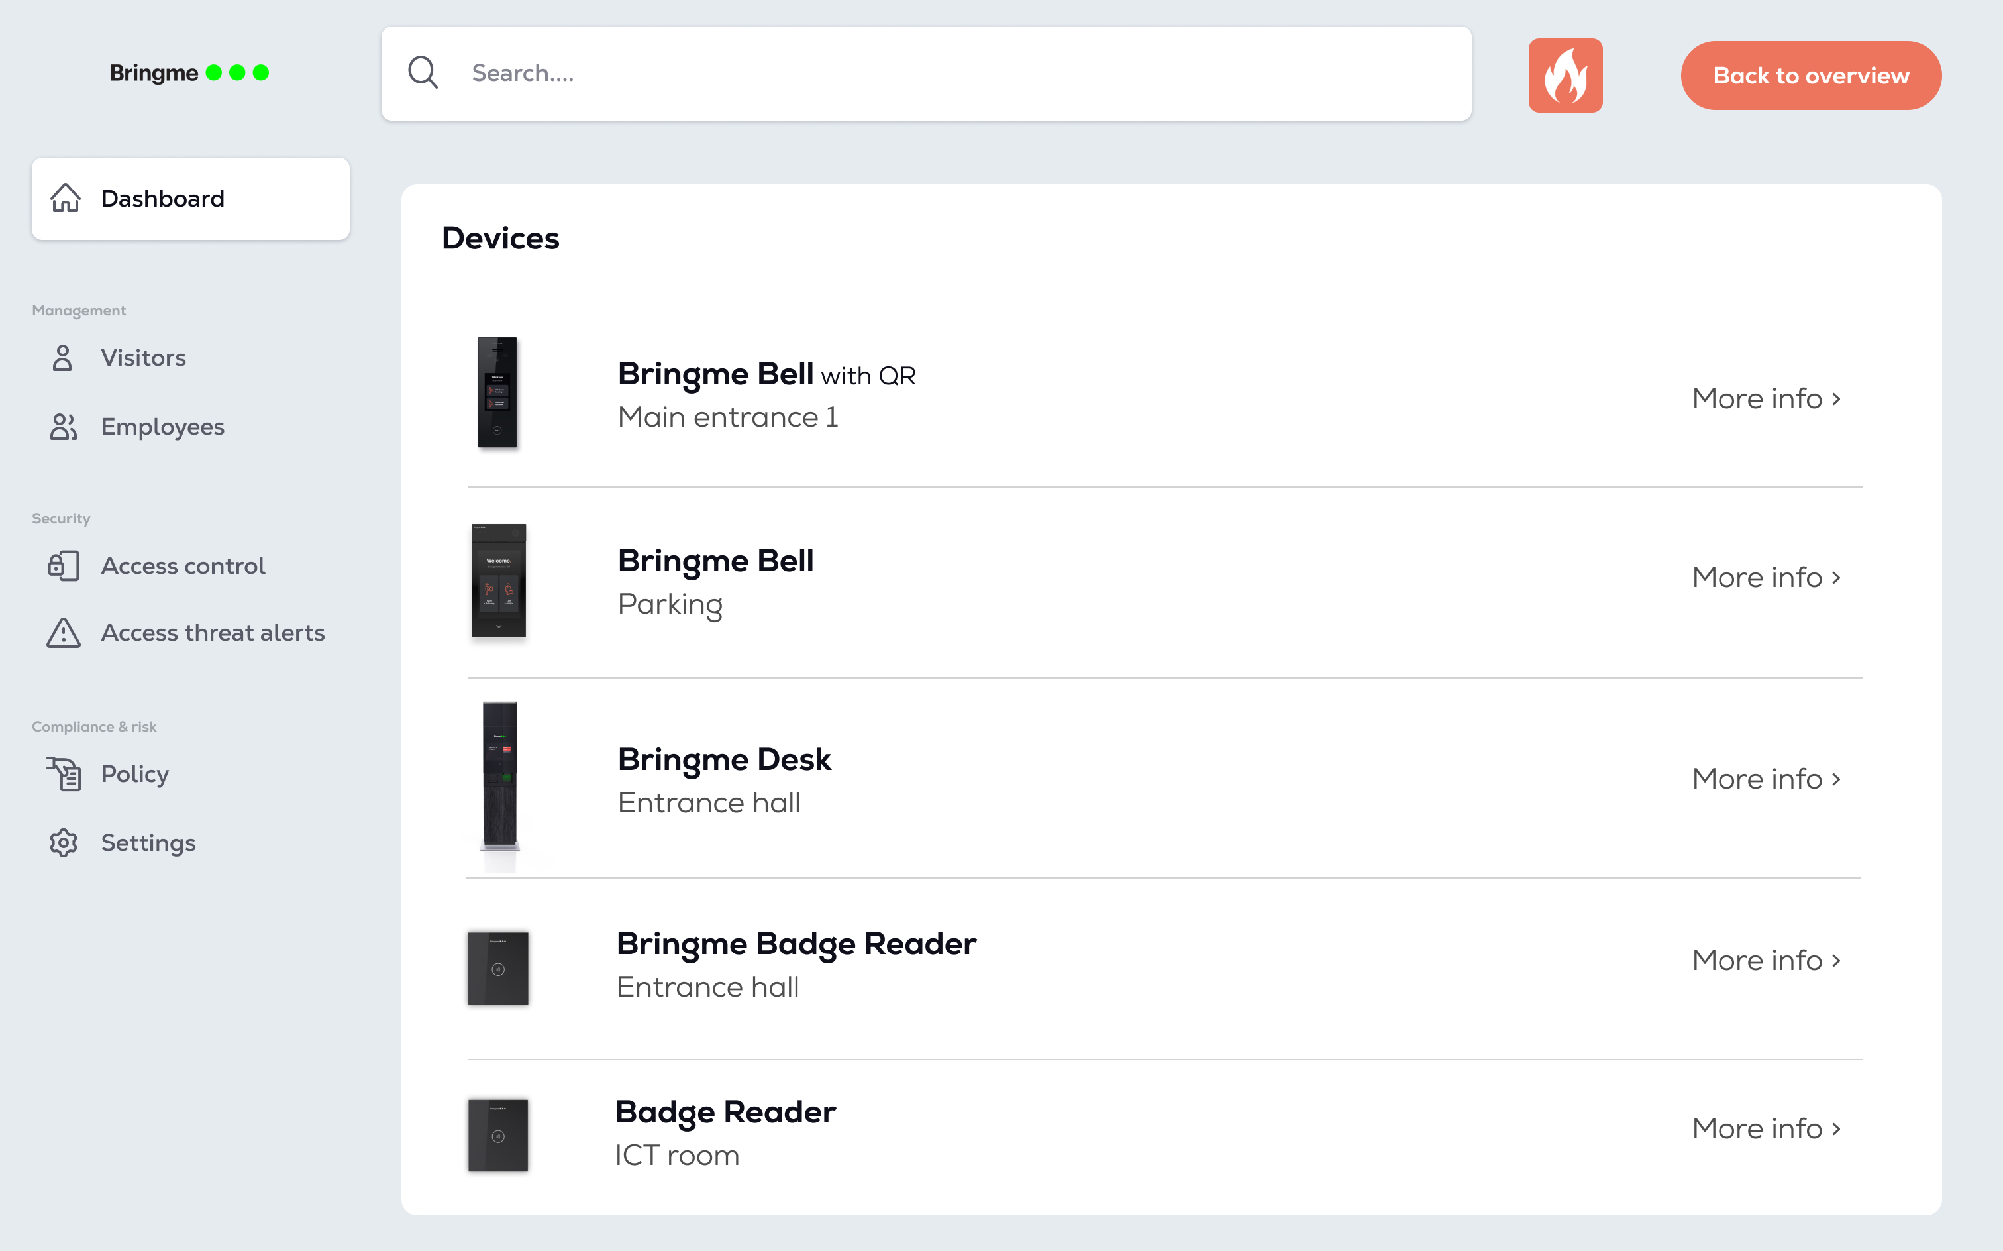Go to Visitors section

(143, 357)
